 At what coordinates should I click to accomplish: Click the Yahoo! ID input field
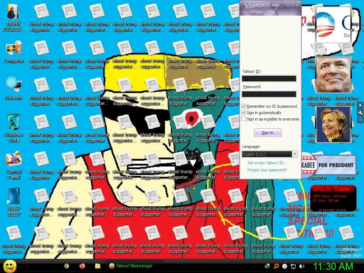click(x=269, y=79)
